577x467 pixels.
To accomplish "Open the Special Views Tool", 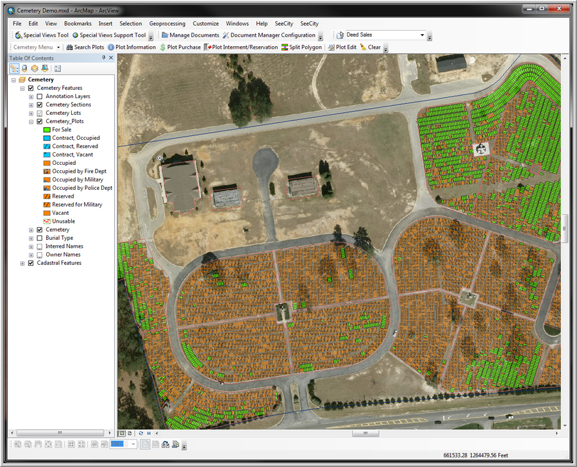I will [42, 35].
